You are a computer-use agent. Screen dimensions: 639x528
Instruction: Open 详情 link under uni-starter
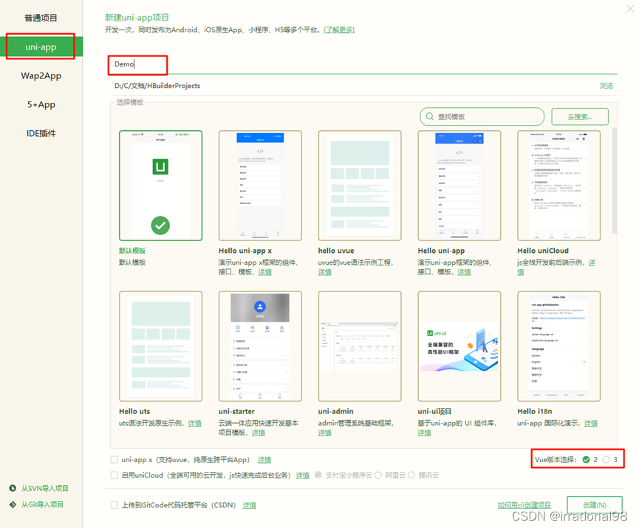pos(259,433)
